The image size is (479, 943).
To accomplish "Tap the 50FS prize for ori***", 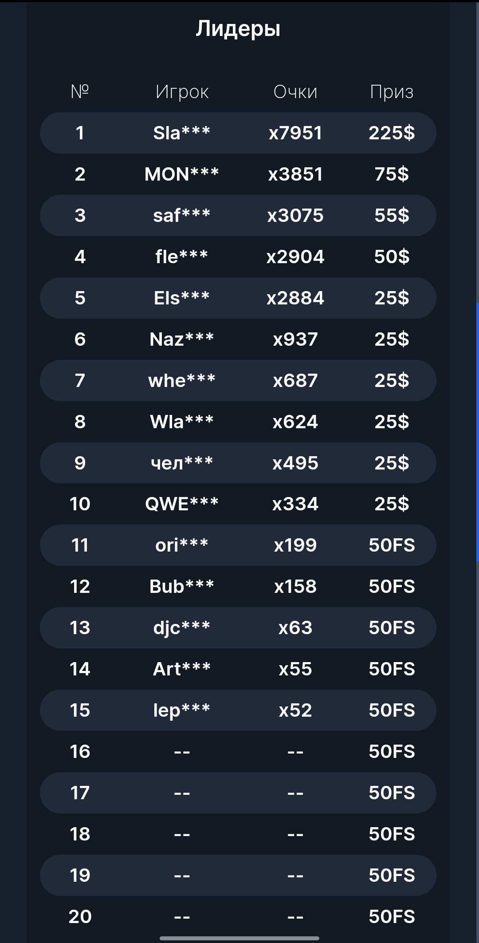I will (x=392, y=545).
